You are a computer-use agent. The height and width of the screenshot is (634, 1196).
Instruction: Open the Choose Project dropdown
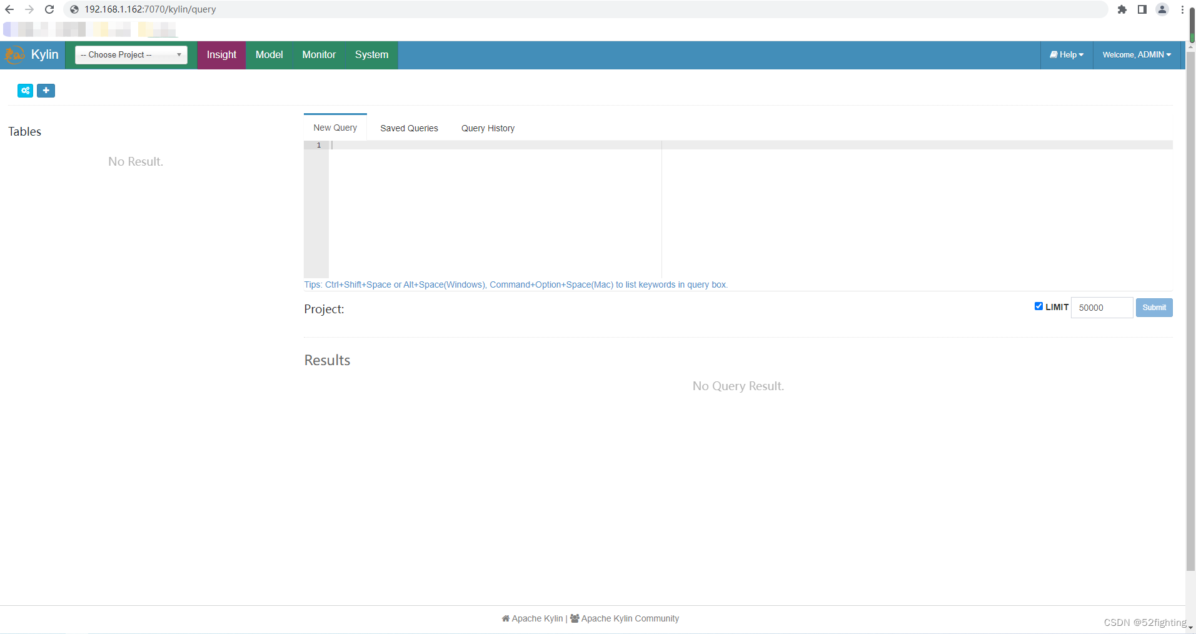131,55
